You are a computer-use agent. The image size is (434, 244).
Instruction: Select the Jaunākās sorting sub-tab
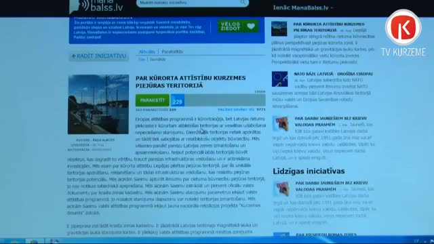[x=157, y=60]
